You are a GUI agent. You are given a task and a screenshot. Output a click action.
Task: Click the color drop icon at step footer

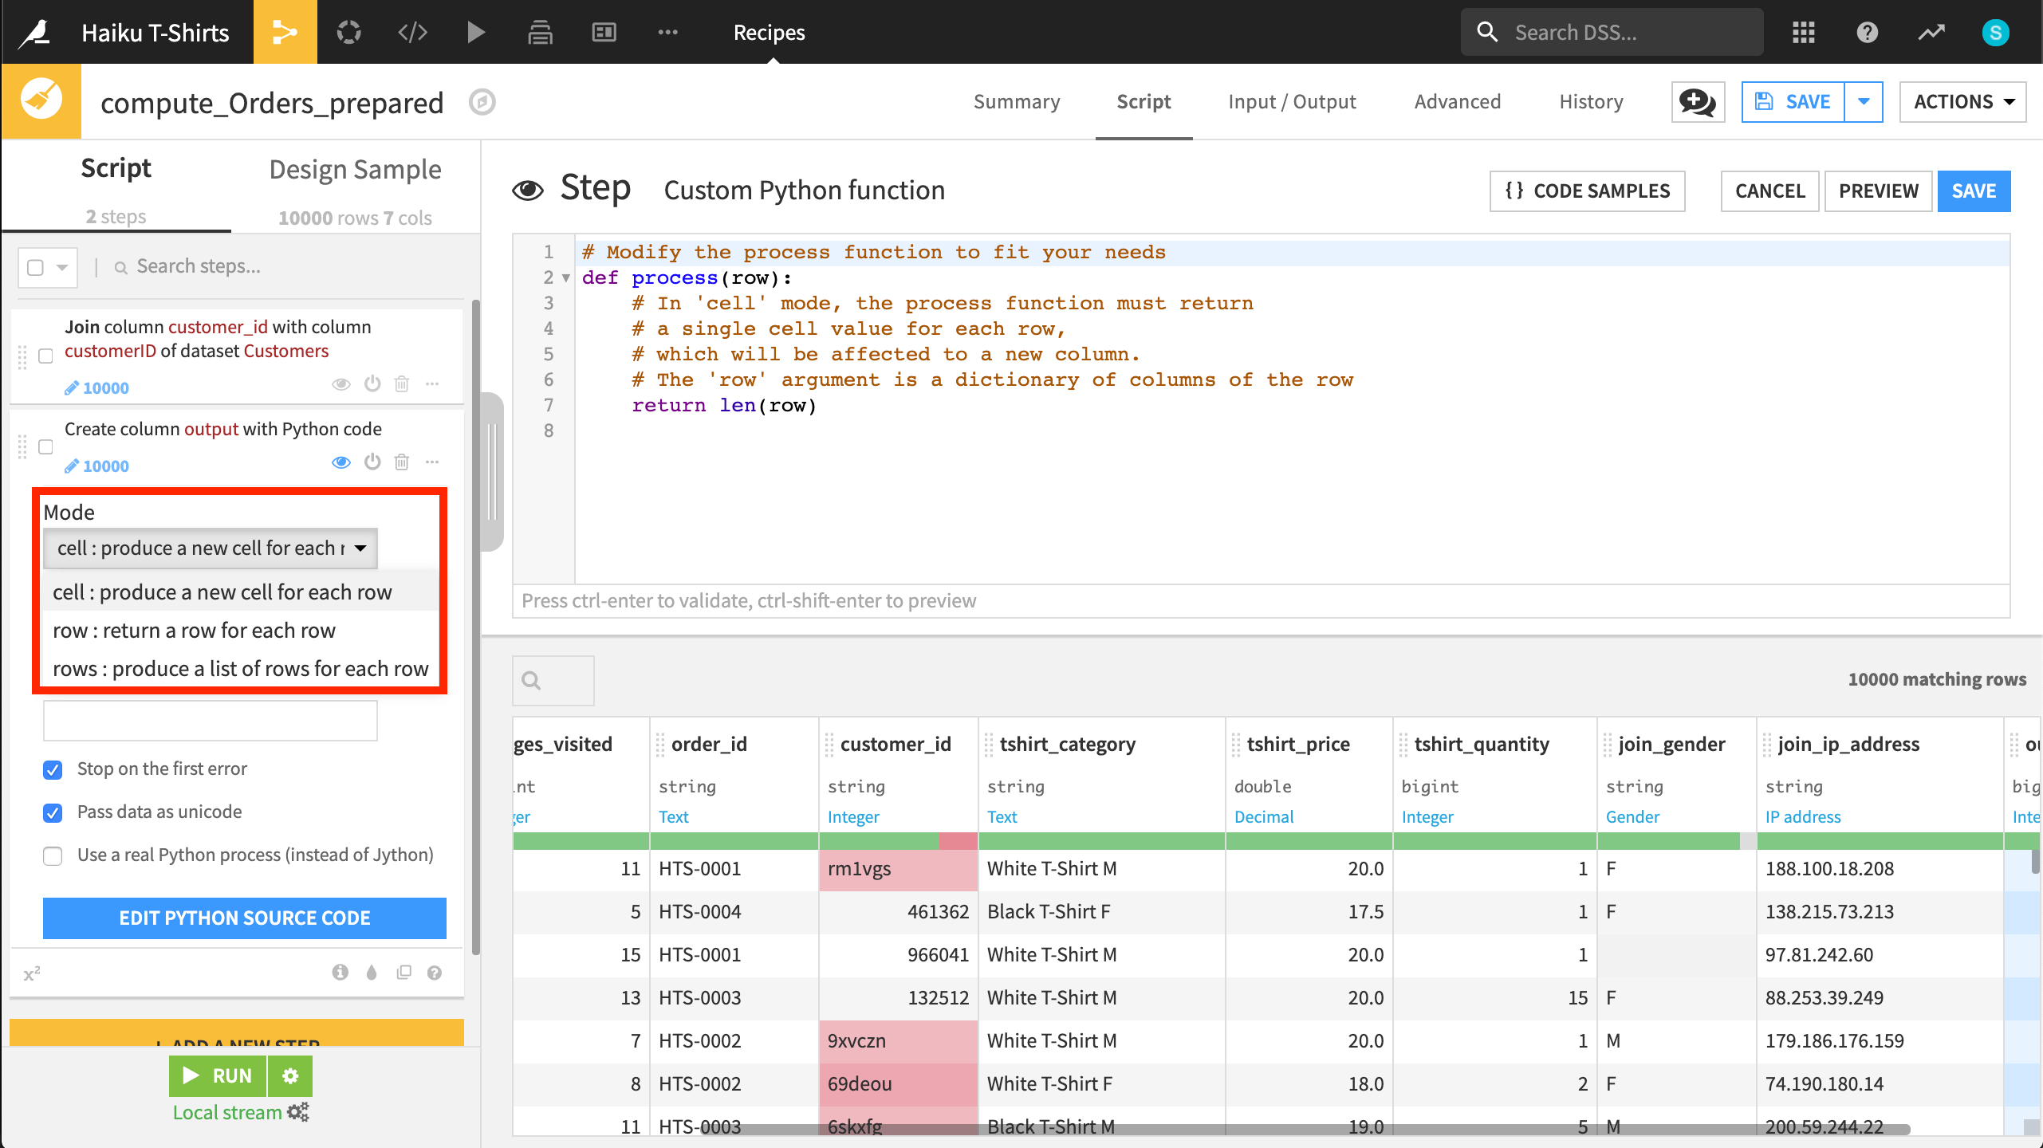click(x=372, y=972)
